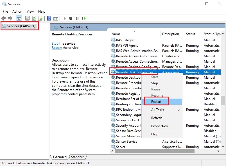Open the Action menu in the menu bar
This screenshot has height=166, width=226.
(17, 12)
